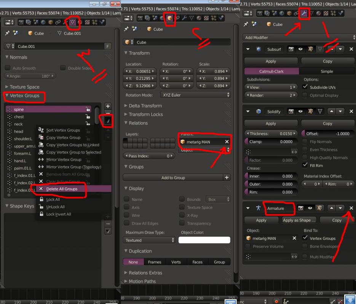Disable Subdivide UVs checkbox

click(x=305, y=87)
